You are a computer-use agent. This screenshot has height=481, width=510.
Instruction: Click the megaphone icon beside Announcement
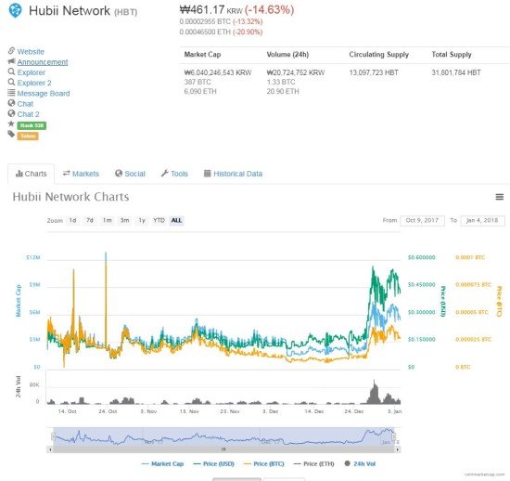(11, 61)
